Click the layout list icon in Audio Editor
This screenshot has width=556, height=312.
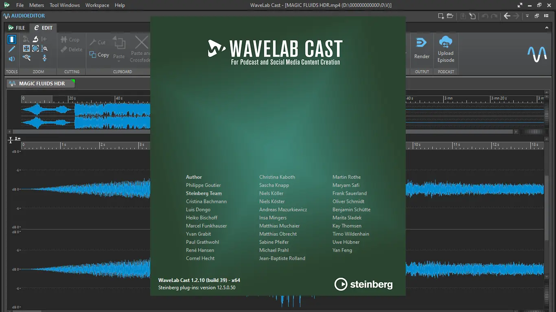pos(547,16)
